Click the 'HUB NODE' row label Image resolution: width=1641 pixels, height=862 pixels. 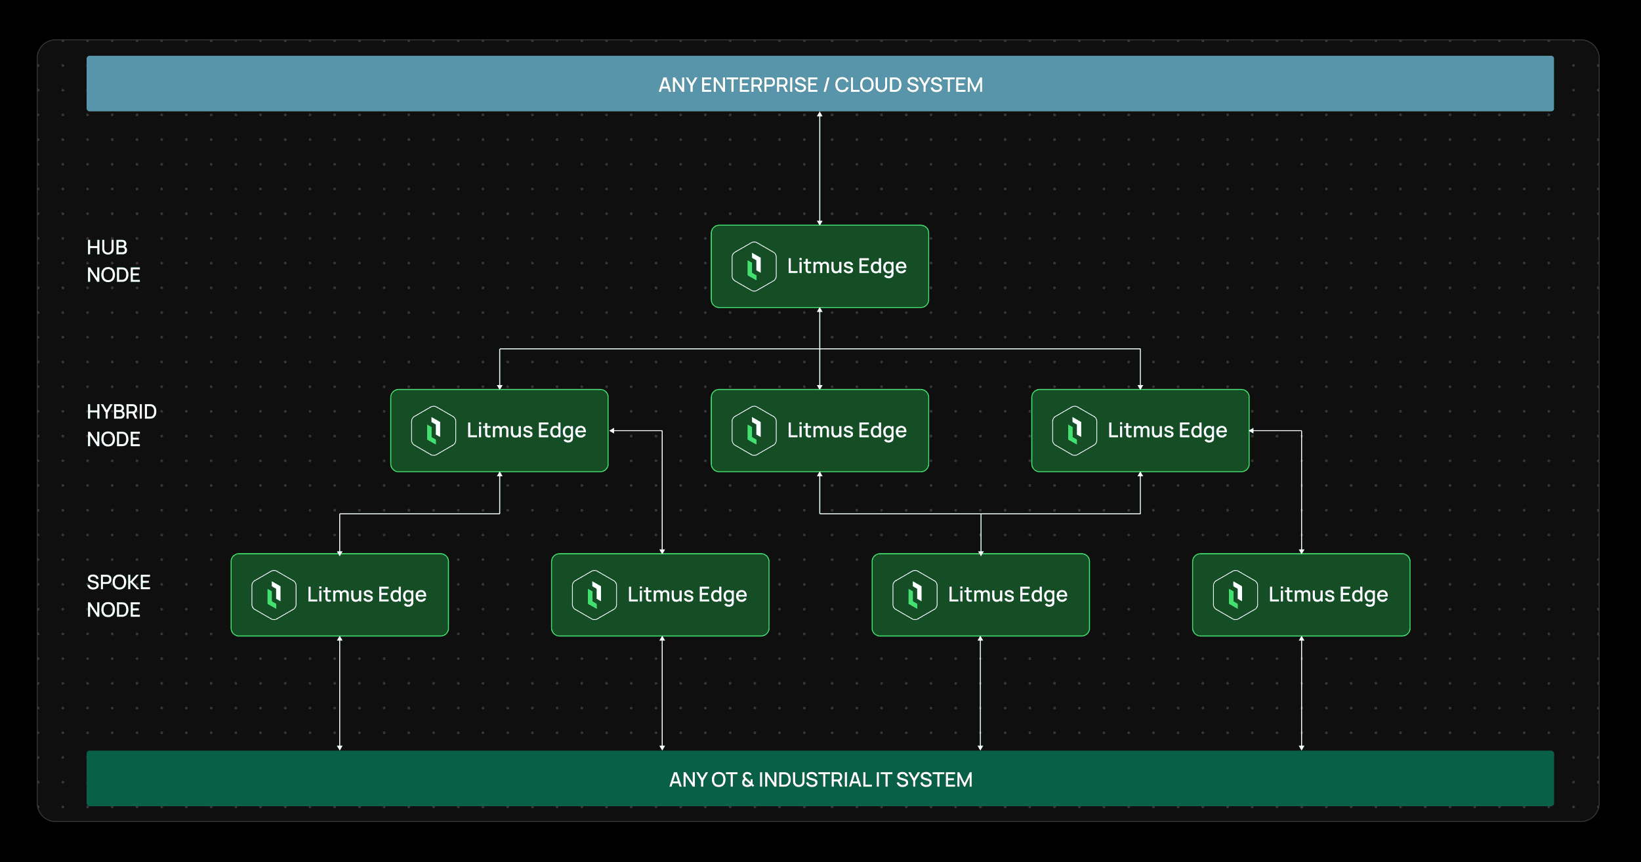[114, 261]
